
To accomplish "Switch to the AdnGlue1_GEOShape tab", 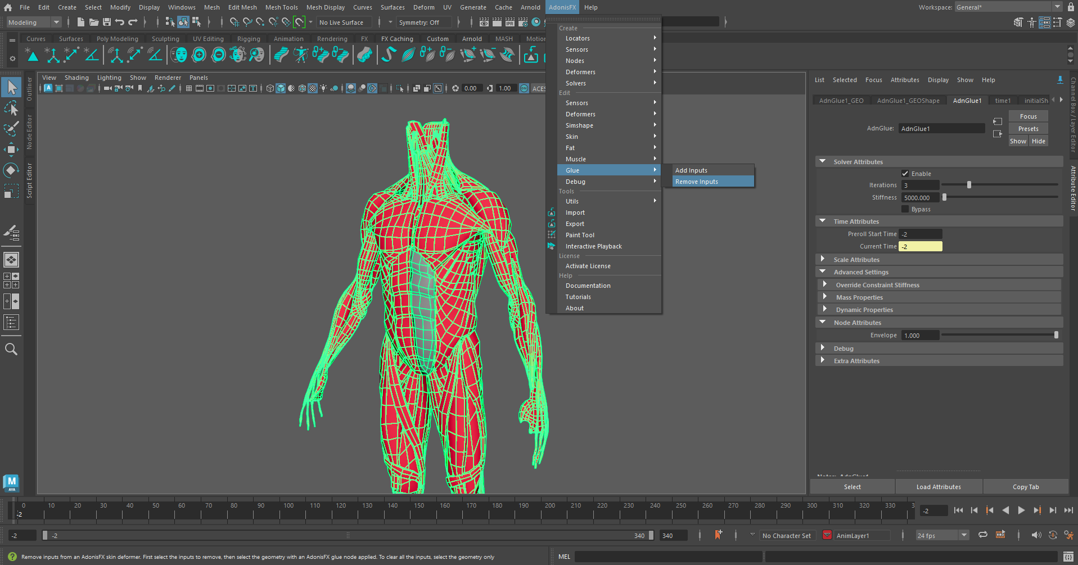I will [908, 101].
